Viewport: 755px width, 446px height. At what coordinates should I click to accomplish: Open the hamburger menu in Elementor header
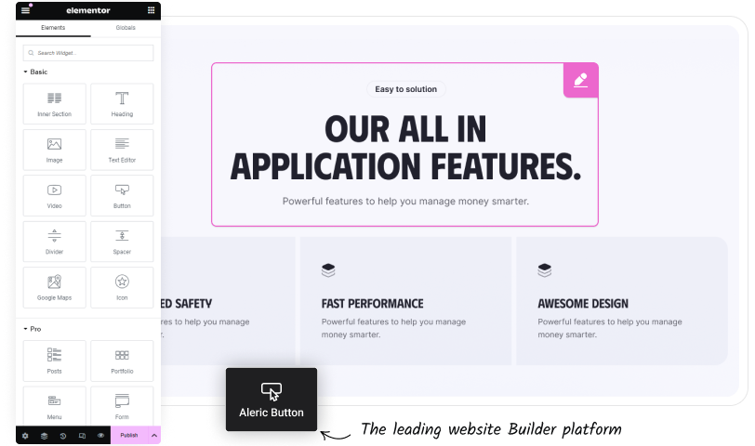(x=25, y=10)
